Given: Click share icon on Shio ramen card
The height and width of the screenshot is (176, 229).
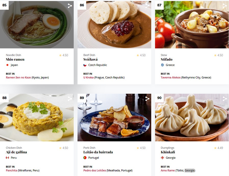Looking at the screenshot, I should (x=70, y=6).
